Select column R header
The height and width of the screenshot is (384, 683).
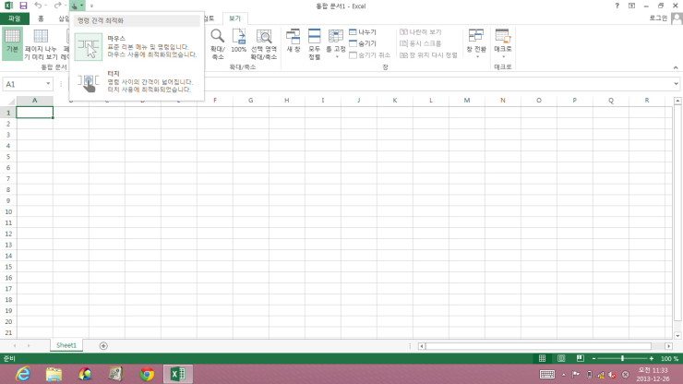tap(647, 101)
